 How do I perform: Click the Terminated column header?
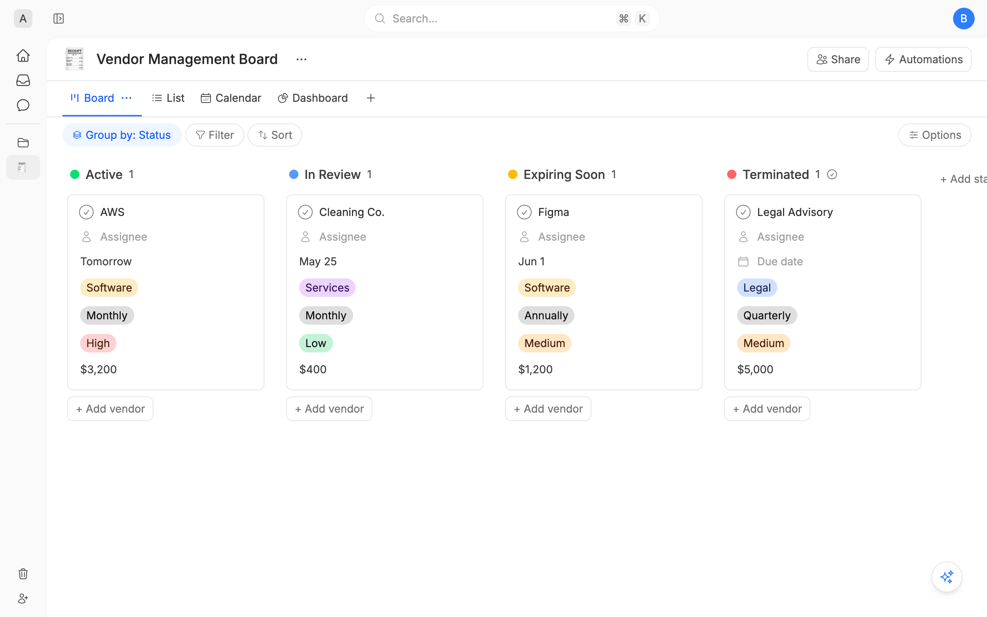point(775,175)
